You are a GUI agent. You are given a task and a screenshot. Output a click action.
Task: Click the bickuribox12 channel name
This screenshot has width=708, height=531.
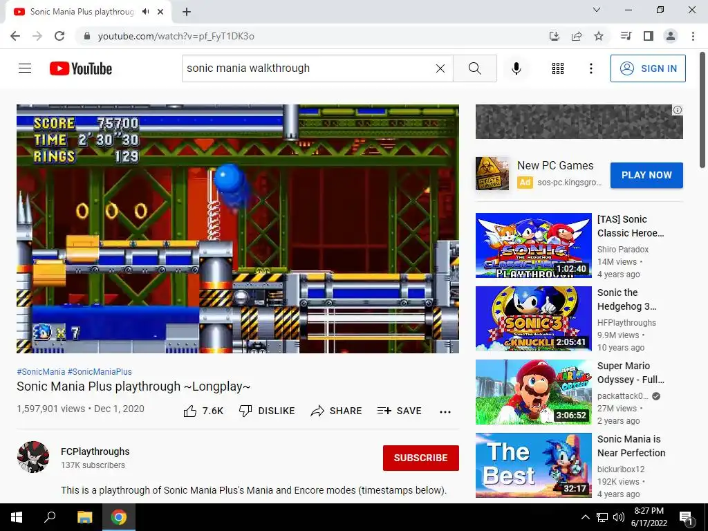[621, 469]
